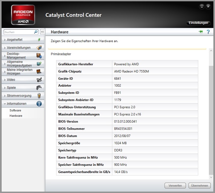Click the scrollbar down arrow

click(211, 177)
